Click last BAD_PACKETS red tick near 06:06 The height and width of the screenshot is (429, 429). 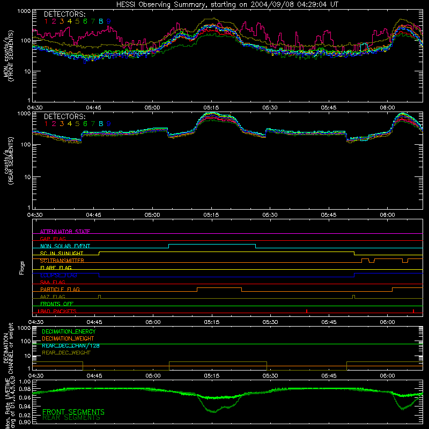point(413,311)
